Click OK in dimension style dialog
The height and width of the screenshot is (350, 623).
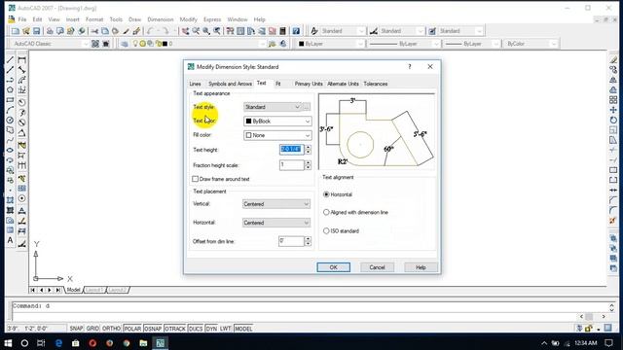tap(333, 267)
